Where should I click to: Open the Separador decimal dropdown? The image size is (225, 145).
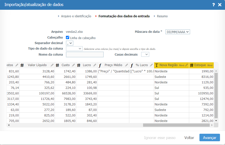click(69, 43)
